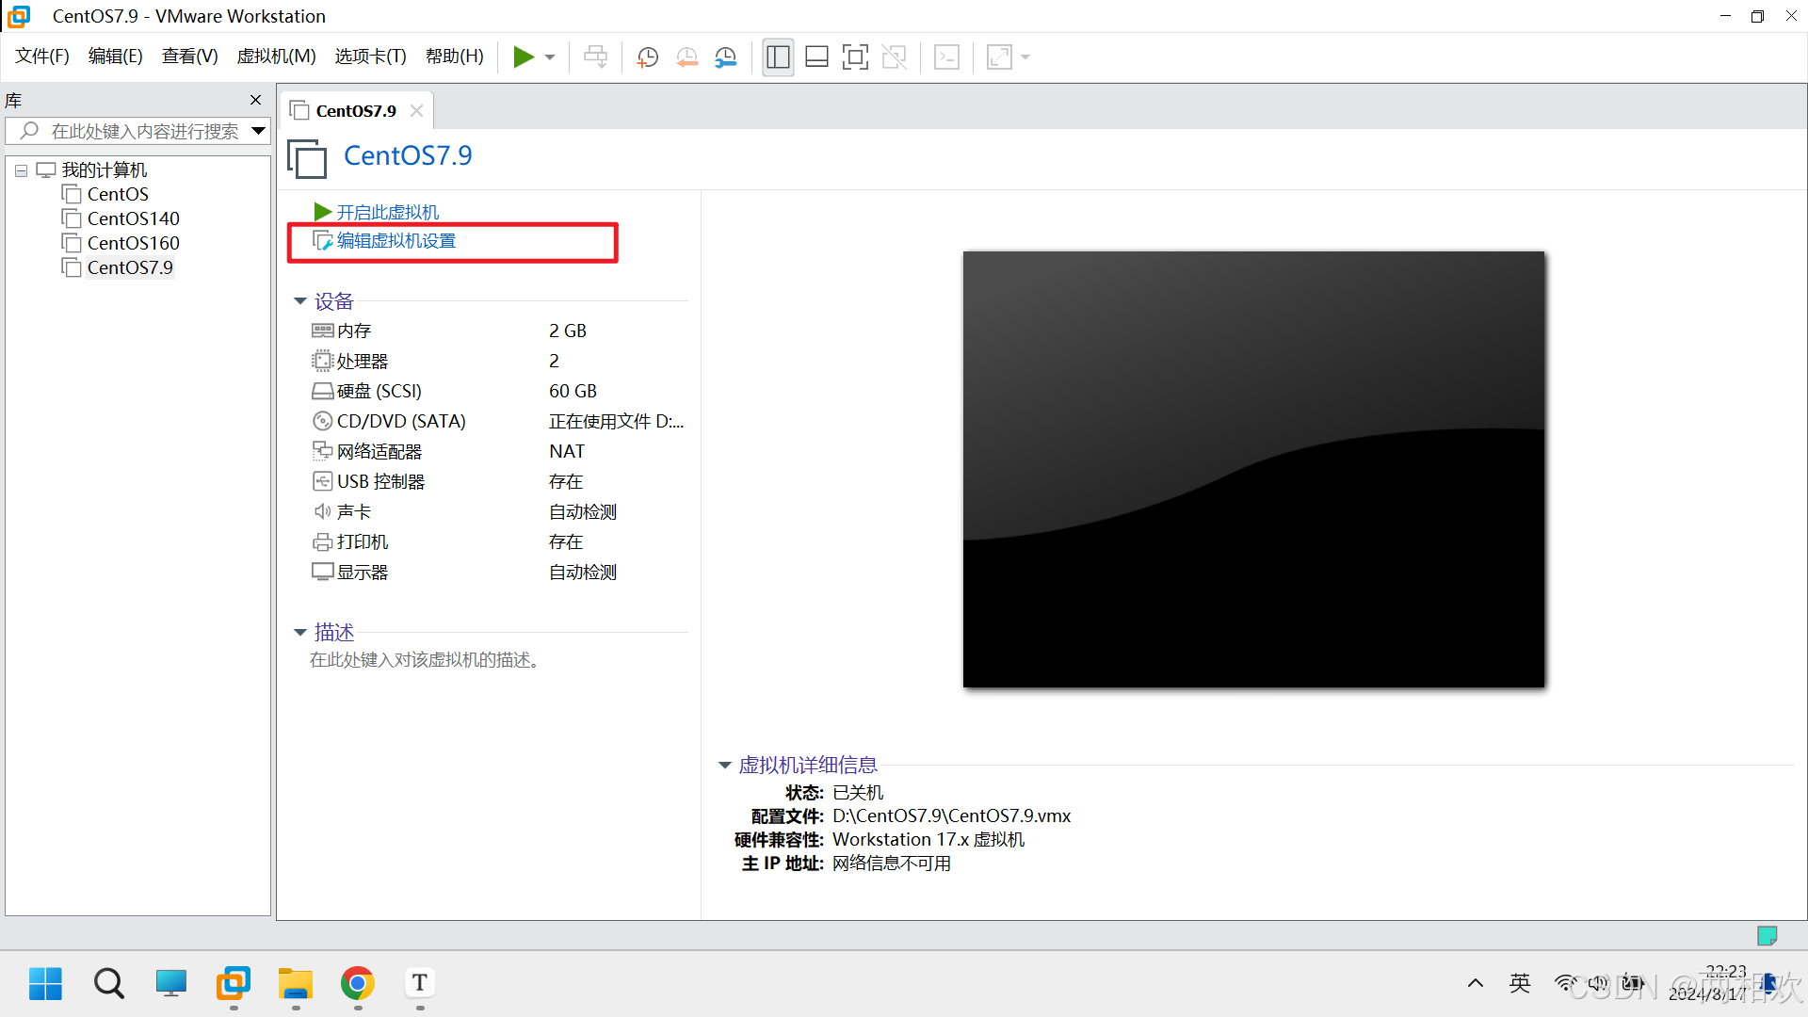Collapse the 我的计算机 tree node
1808x1017 pixels.
[21, 170]
